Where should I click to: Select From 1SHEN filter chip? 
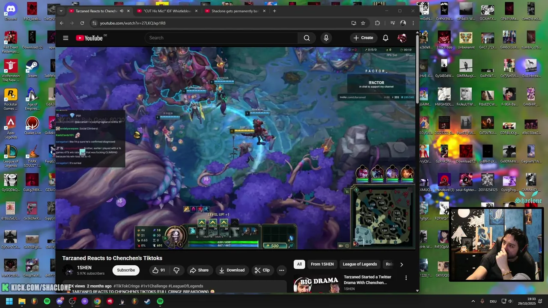point(322,264)
